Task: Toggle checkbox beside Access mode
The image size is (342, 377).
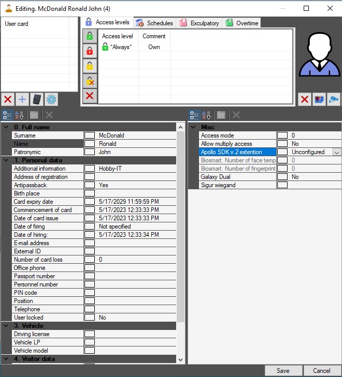Action: click(x=282, y=135)
